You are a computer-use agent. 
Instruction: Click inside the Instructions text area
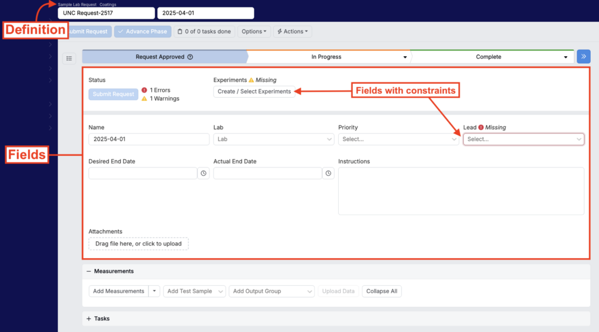click(461, 191)
